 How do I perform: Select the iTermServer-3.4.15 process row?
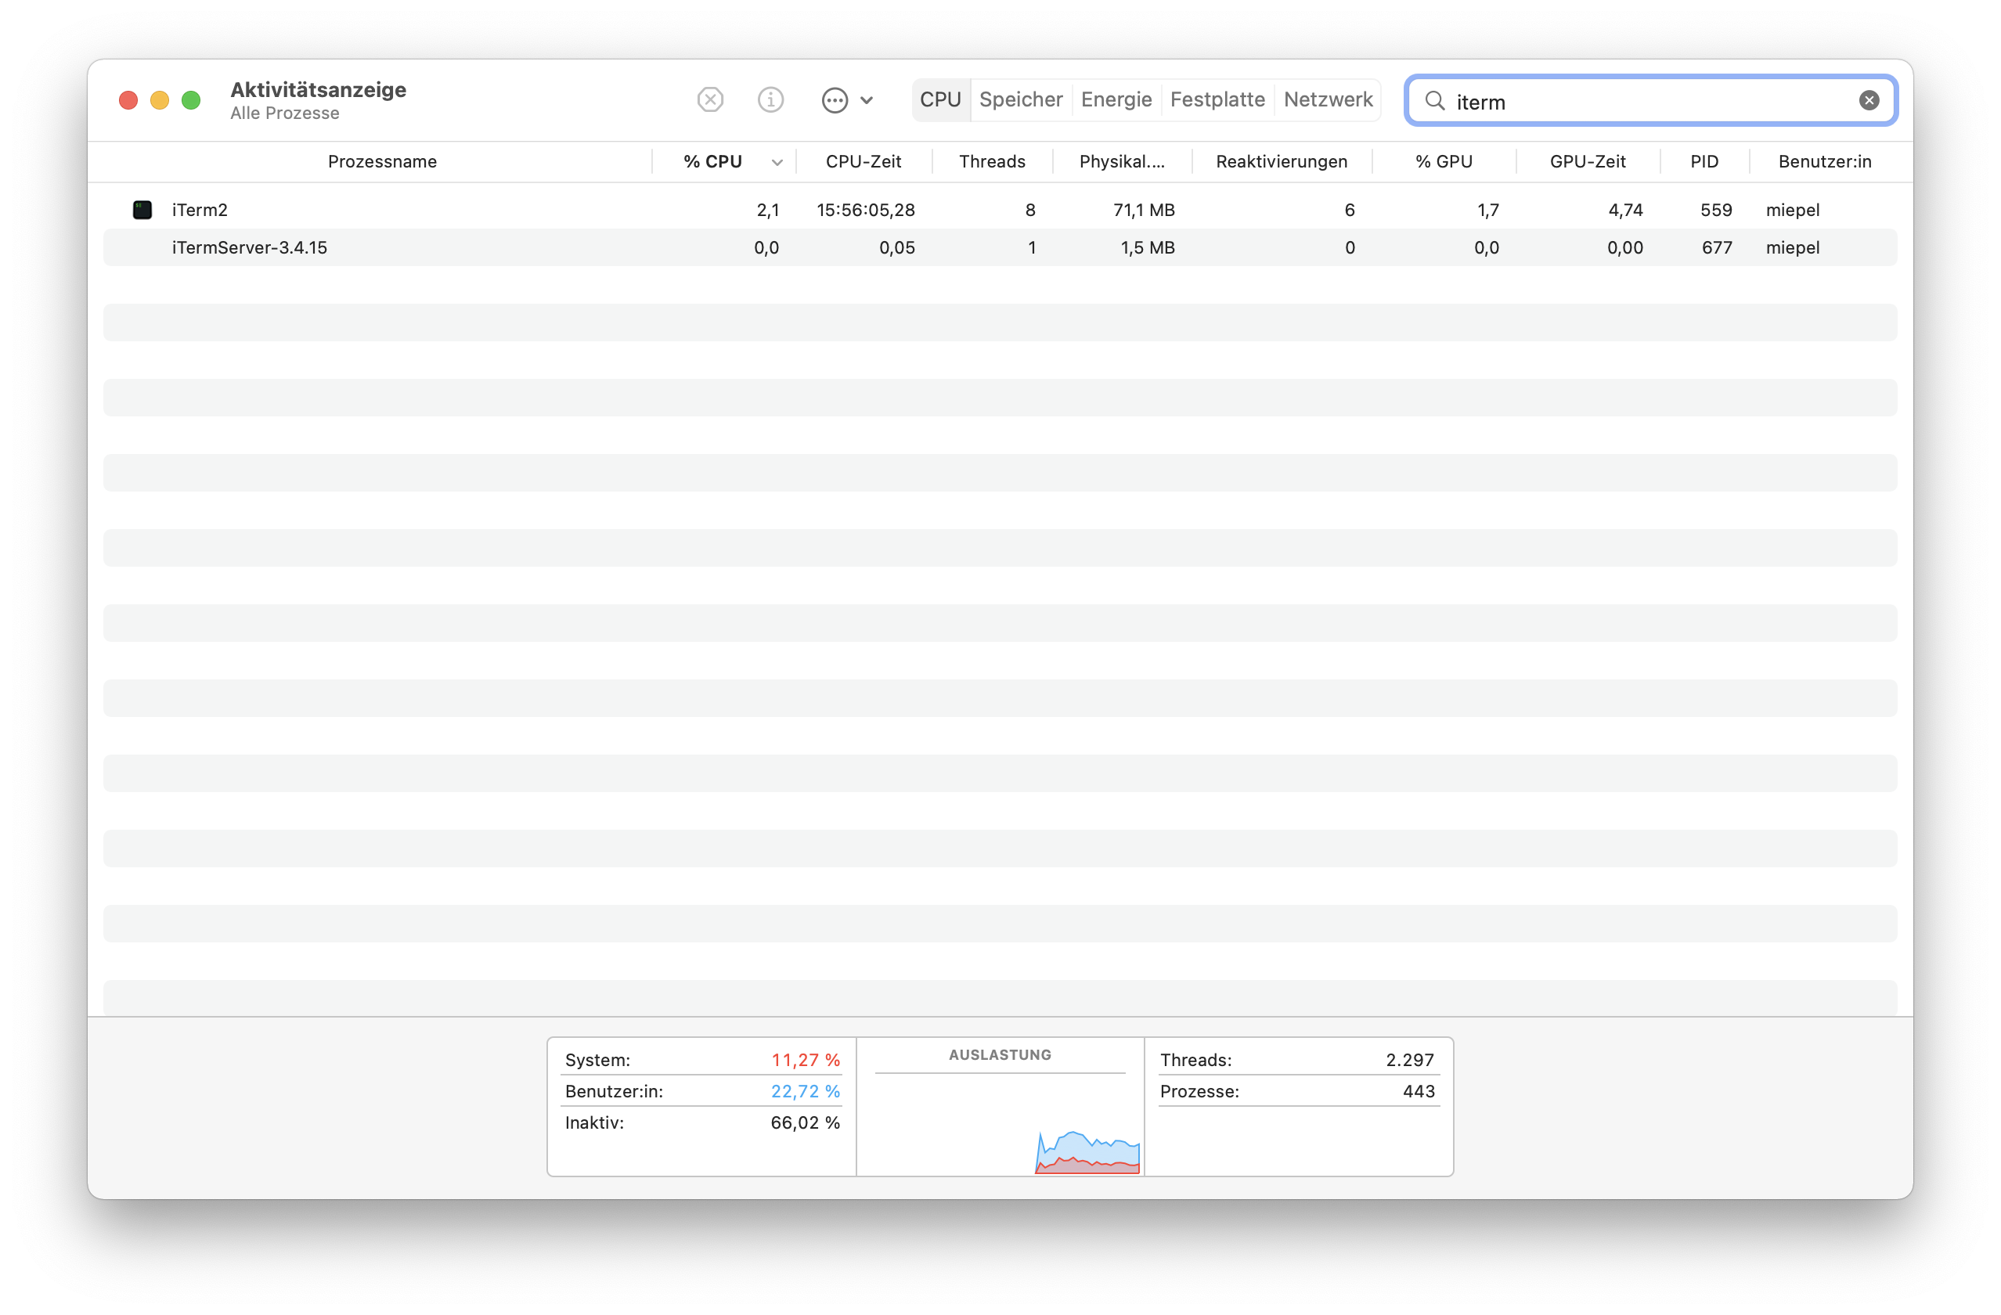[x=250, y=248]
